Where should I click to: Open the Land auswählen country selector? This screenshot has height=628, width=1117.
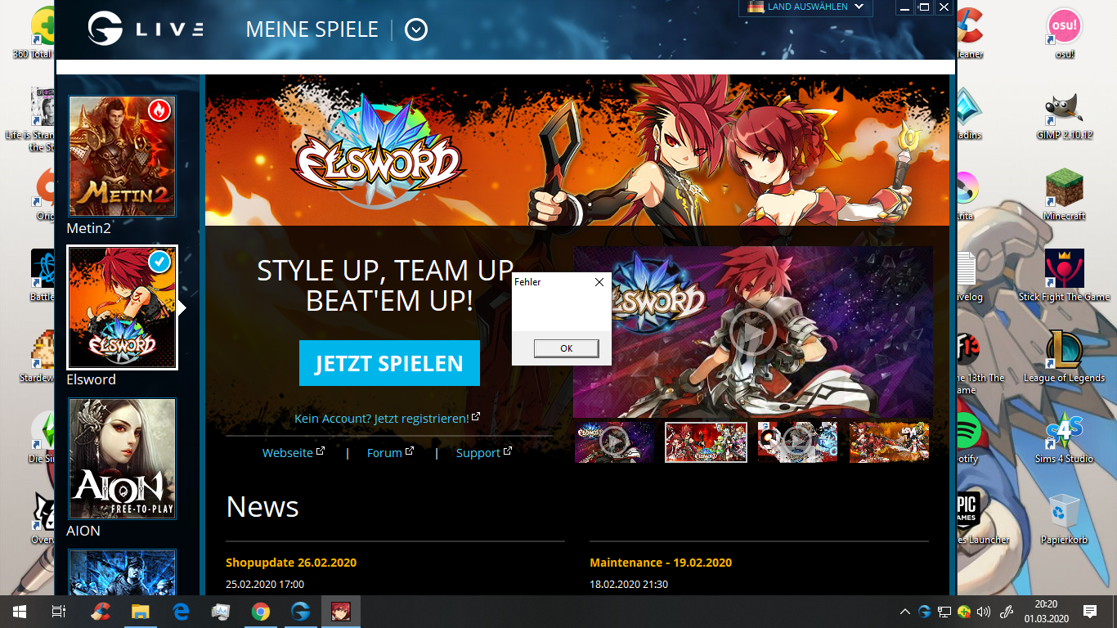coord(805,7)
